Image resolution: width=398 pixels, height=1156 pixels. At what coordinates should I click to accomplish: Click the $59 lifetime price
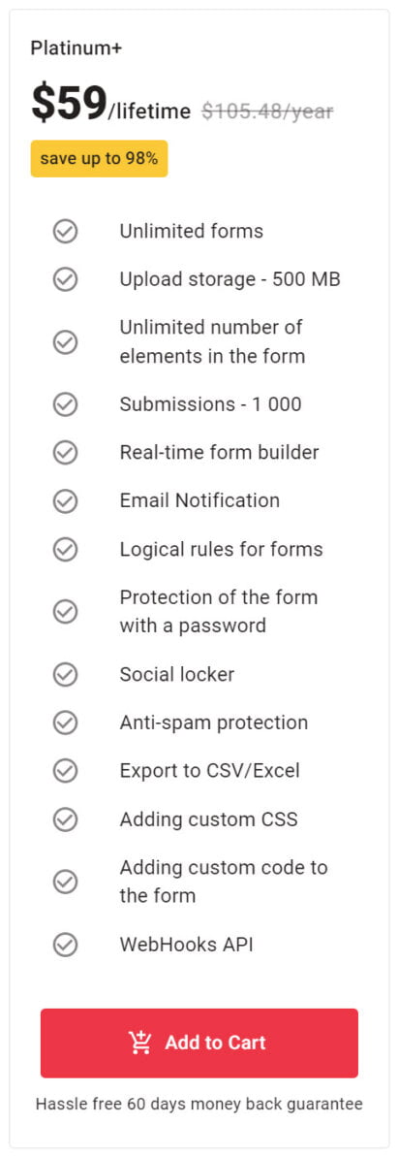coord(110,105)
